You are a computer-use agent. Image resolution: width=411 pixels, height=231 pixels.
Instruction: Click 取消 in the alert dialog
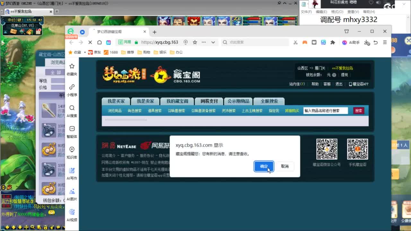click(284, 166)
